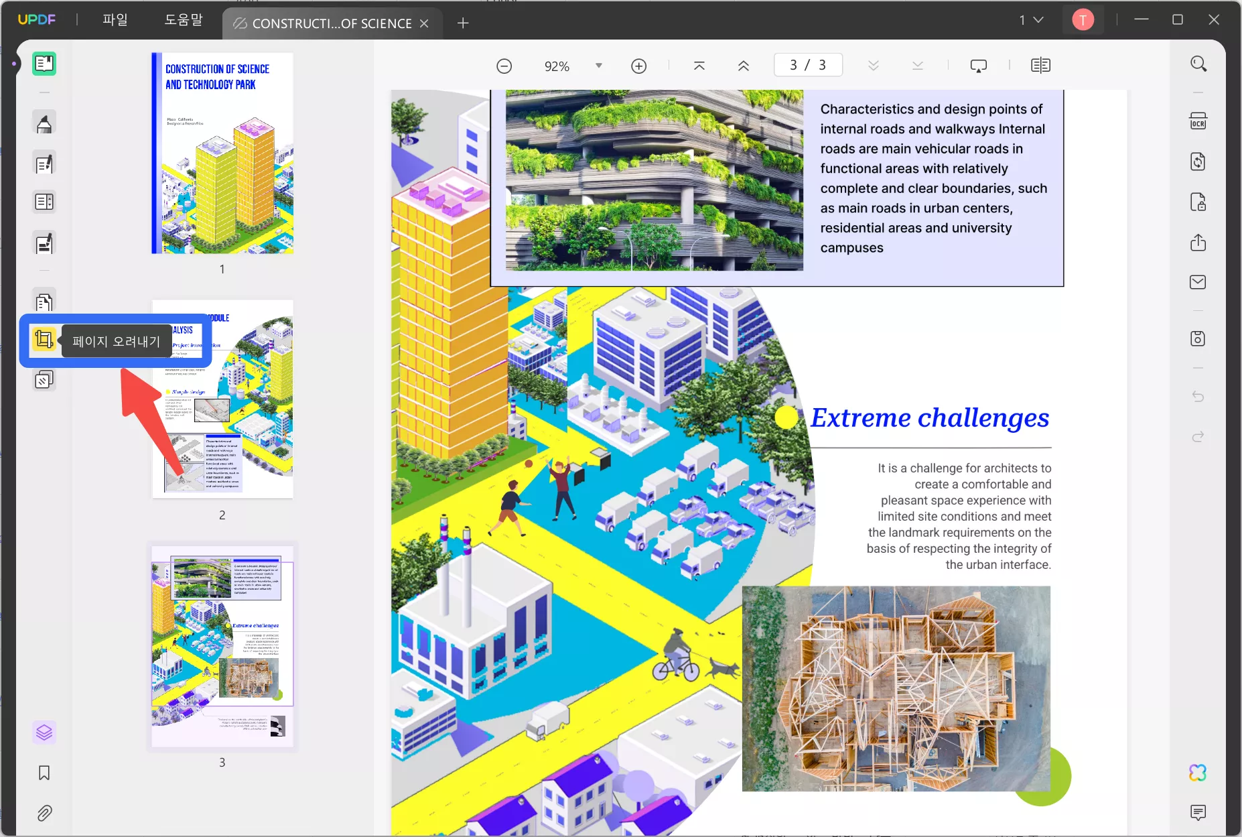This screenshot has height=837, width=1242.
Task: Jump to the first page
Action: click(699, 66)
